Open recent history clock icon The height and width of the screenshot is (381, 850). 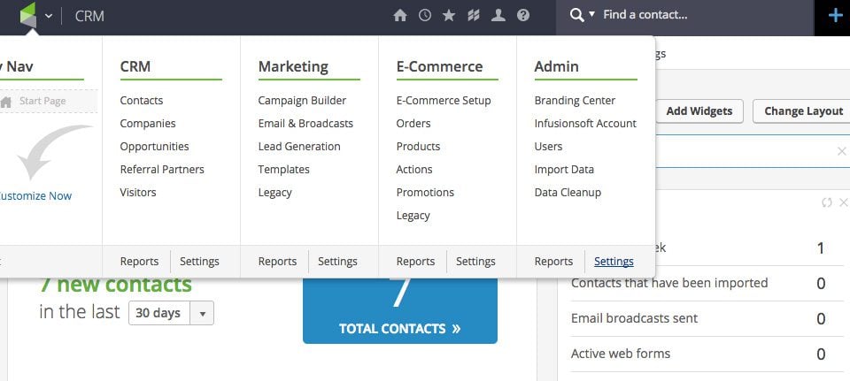click(x=425, y=15)
